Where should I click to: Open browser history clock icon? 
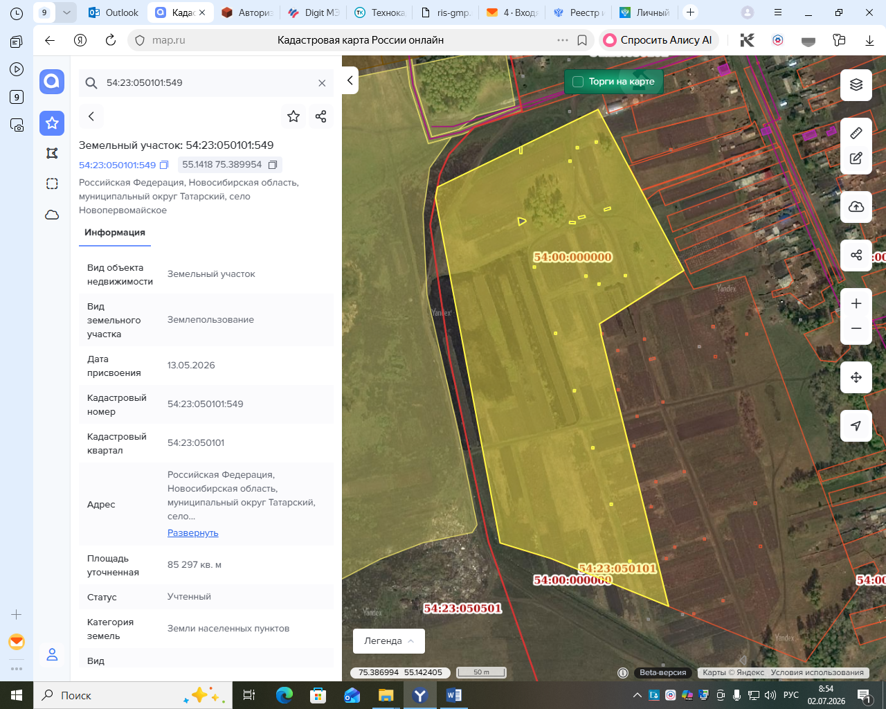[17, 12]
